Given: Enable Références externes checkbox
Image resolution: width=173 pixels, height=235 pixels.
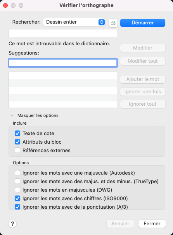Looking at the screenshot, I should [x=17, y=150].
